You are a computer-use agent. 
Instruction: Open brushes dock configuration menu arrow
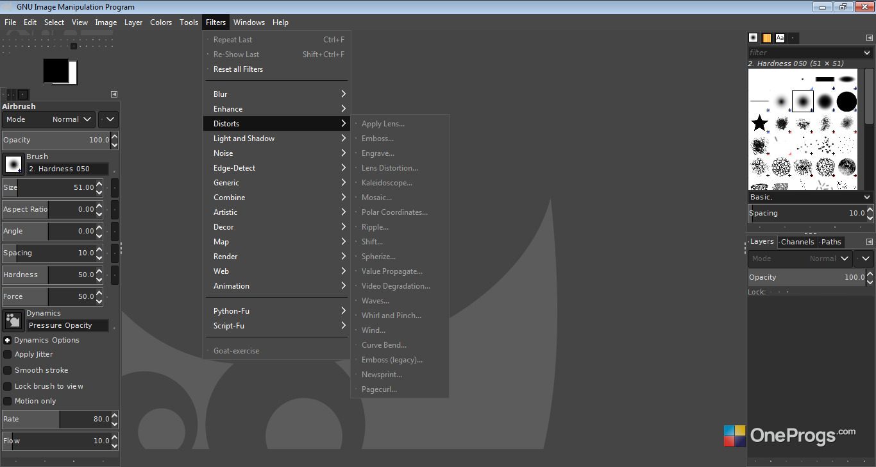click(x=869, y=38)
